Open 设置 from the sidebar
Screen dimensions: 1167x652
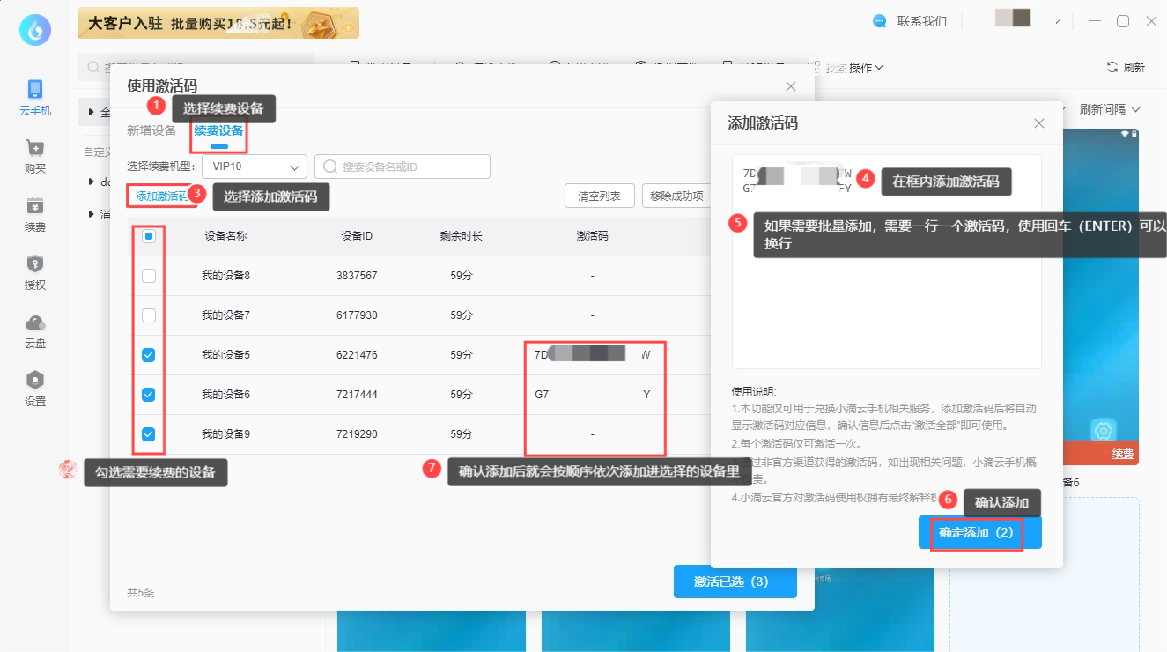(35, 389)
